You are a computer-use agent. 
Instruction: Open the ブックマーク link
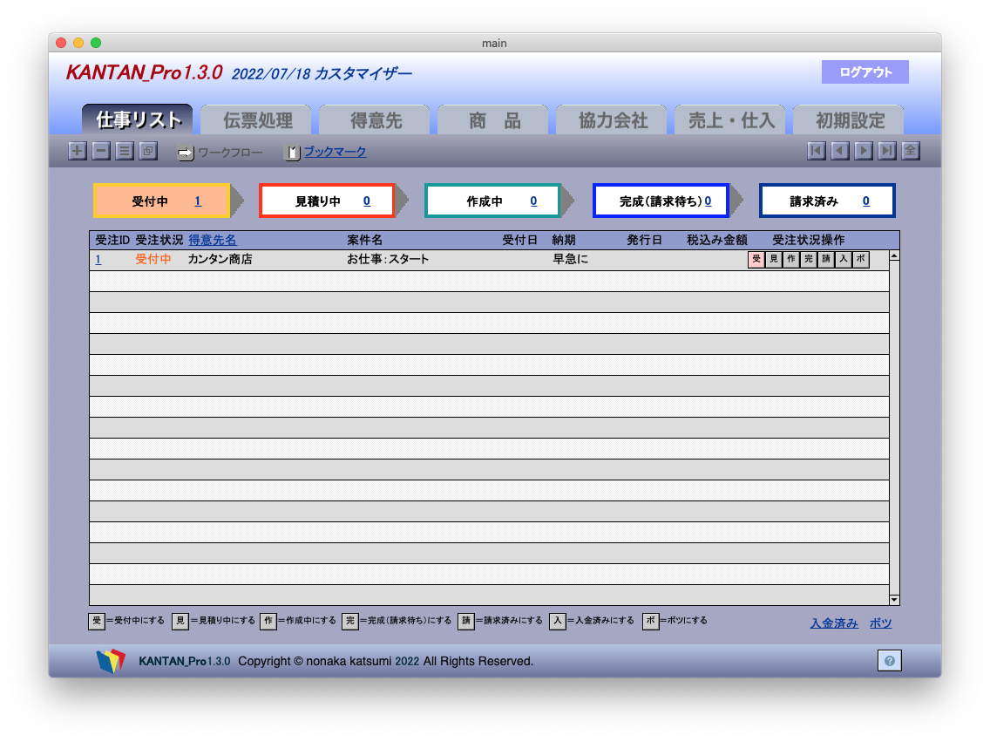pyautogui.click(x=335, y=153)
